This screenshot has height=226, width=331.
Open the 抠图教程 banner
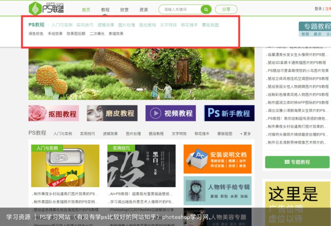54,113
